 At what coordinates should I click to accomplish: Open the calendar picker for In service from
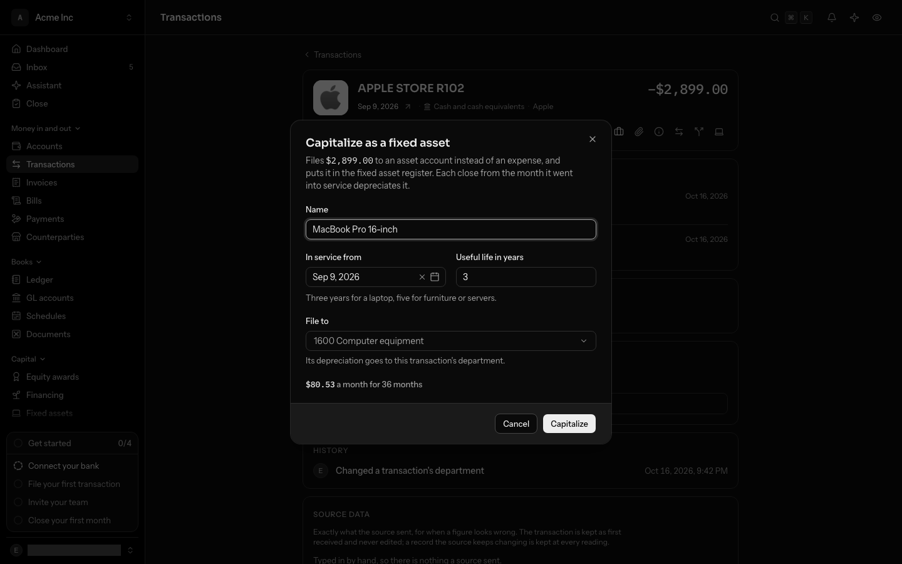click(435, 277)
